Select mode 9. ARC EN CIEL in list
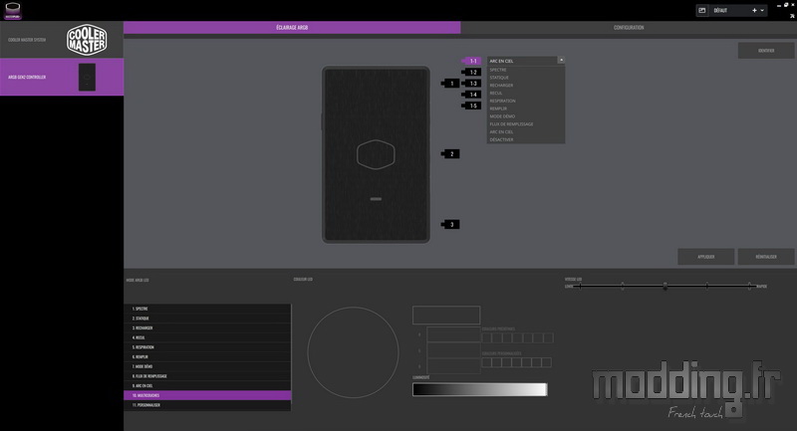Screen dimensions: 797x431 click(x=207, y=386)
